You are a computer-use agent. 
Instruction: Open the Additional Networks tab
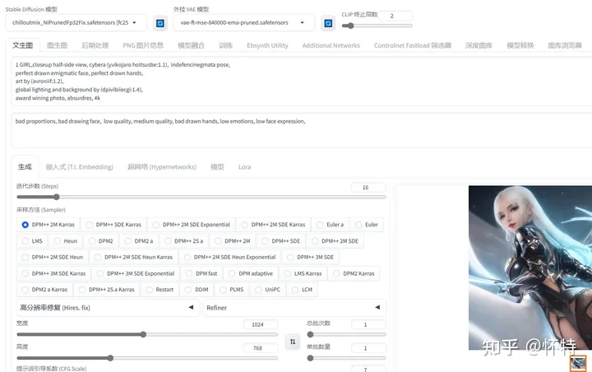(x=331, y=45)
